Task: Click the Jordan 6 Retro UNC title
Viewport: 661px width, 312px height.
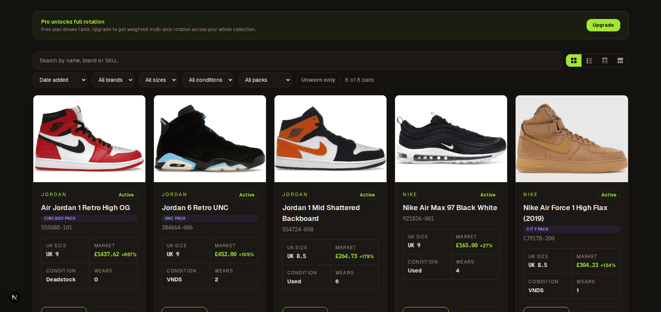Action: 195,208
